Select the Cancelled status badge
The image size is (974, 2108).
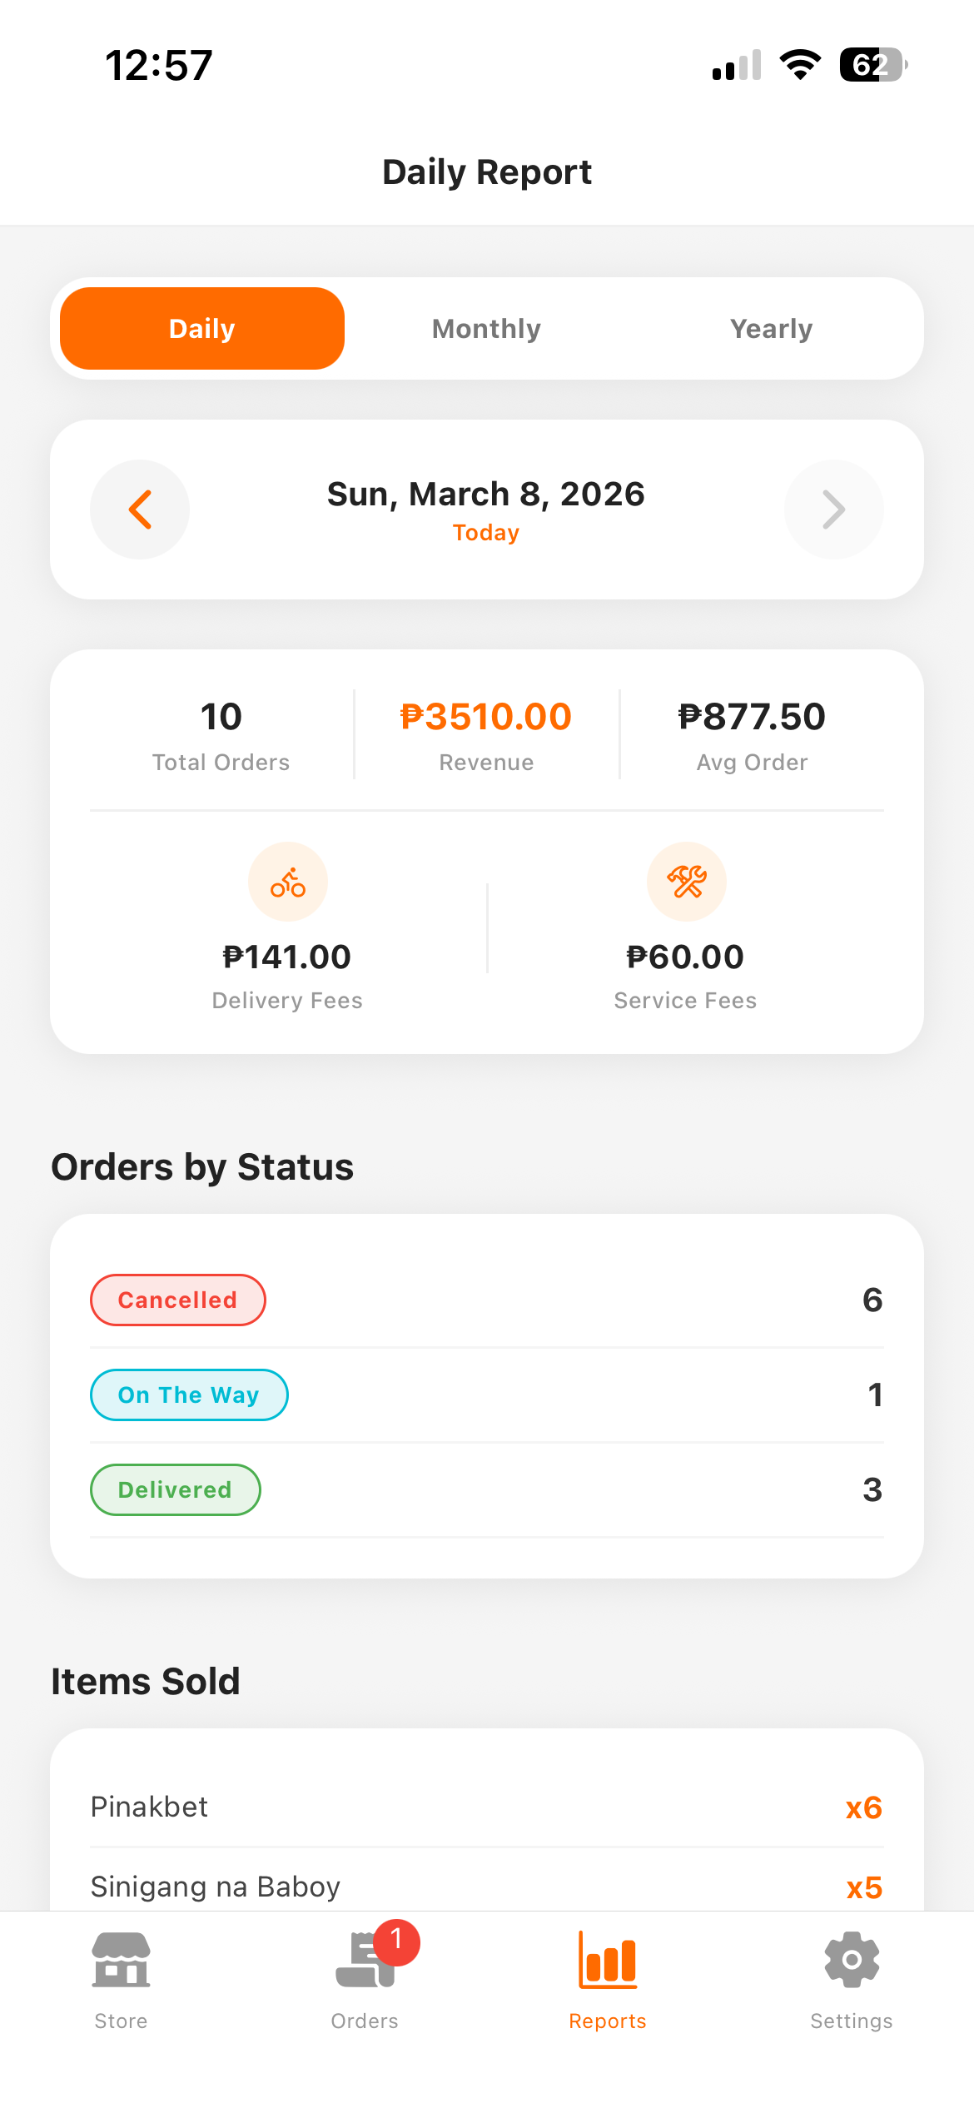(177, 1300)
